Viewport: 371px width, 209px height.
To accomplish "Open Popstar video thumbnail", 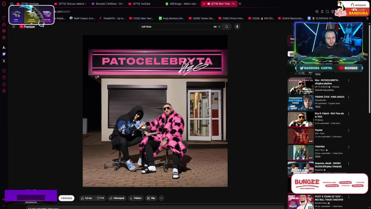I will [301, 136].
